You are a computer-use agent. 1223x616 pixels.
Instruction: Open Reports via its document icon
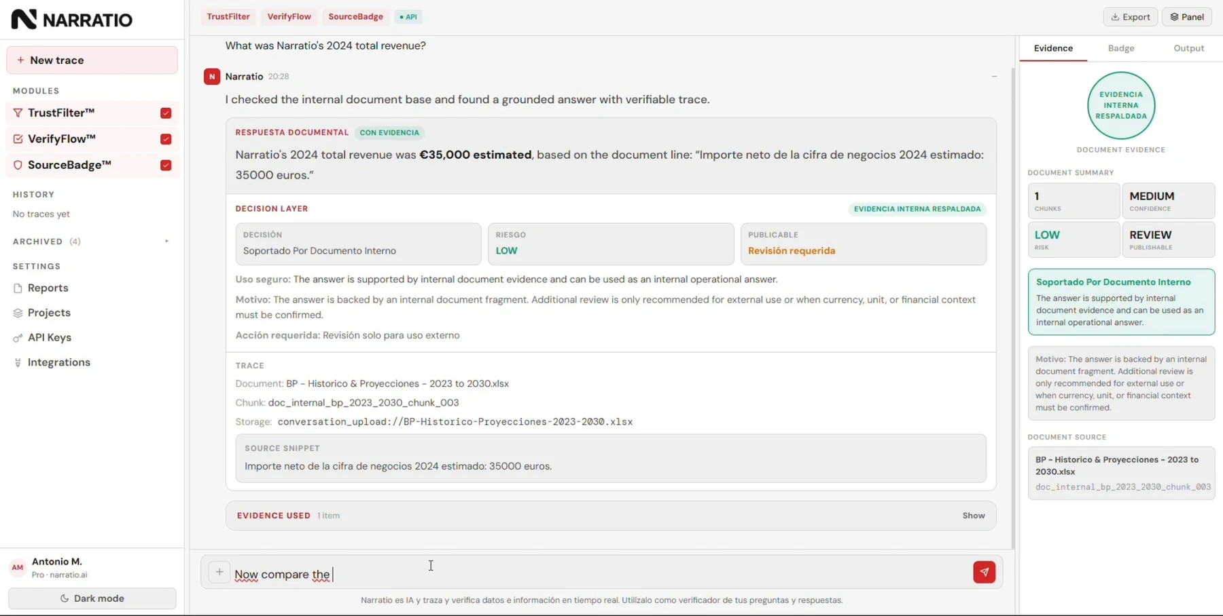click(x=18, y=288)
